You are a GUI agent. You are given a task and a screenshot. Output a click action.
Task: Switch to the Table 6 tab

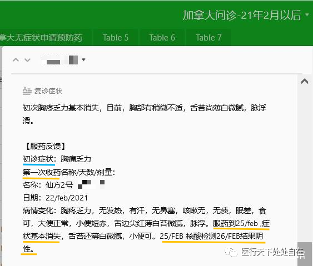[x=162, y=38]
